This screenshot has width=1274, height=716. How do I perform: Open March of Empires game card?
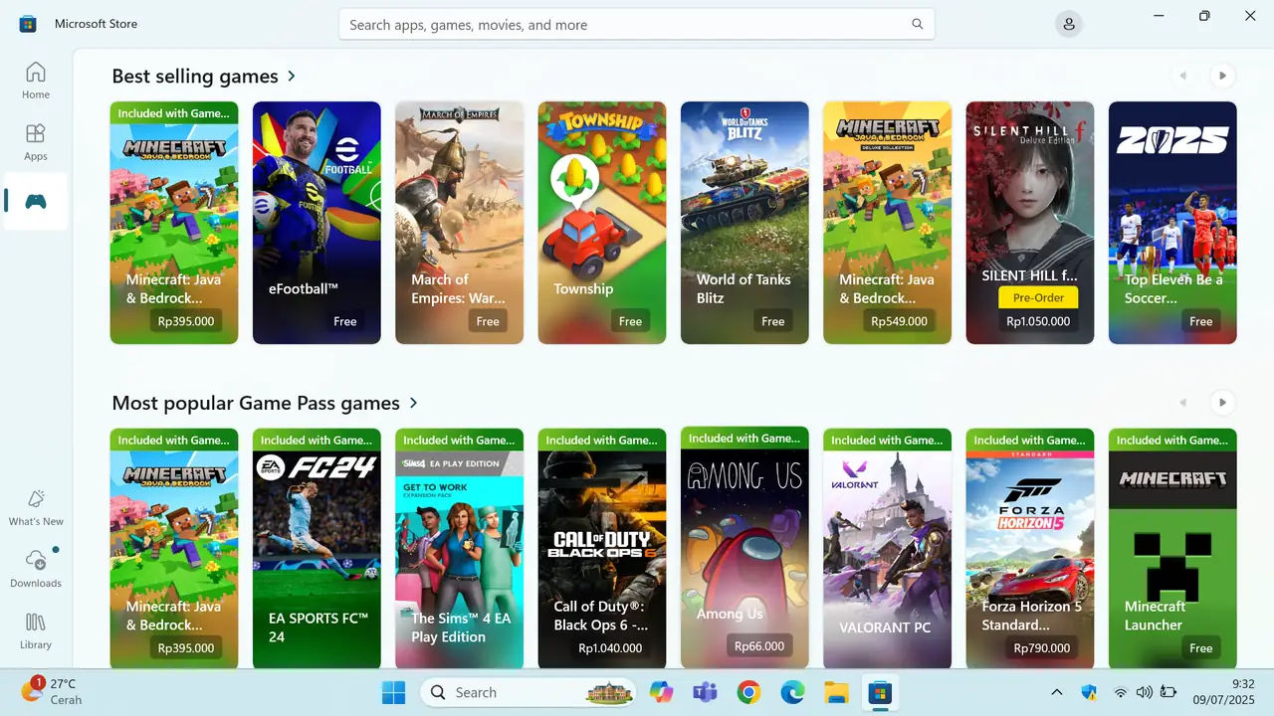459,223
